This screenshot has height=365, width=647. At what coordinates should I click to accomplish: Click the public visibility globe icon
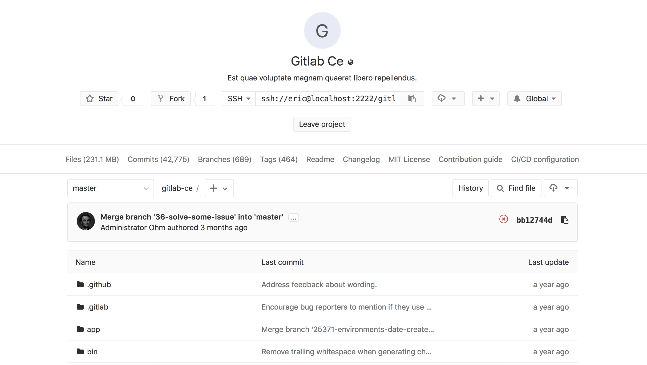pyautogui.click(x=351, y=62)
